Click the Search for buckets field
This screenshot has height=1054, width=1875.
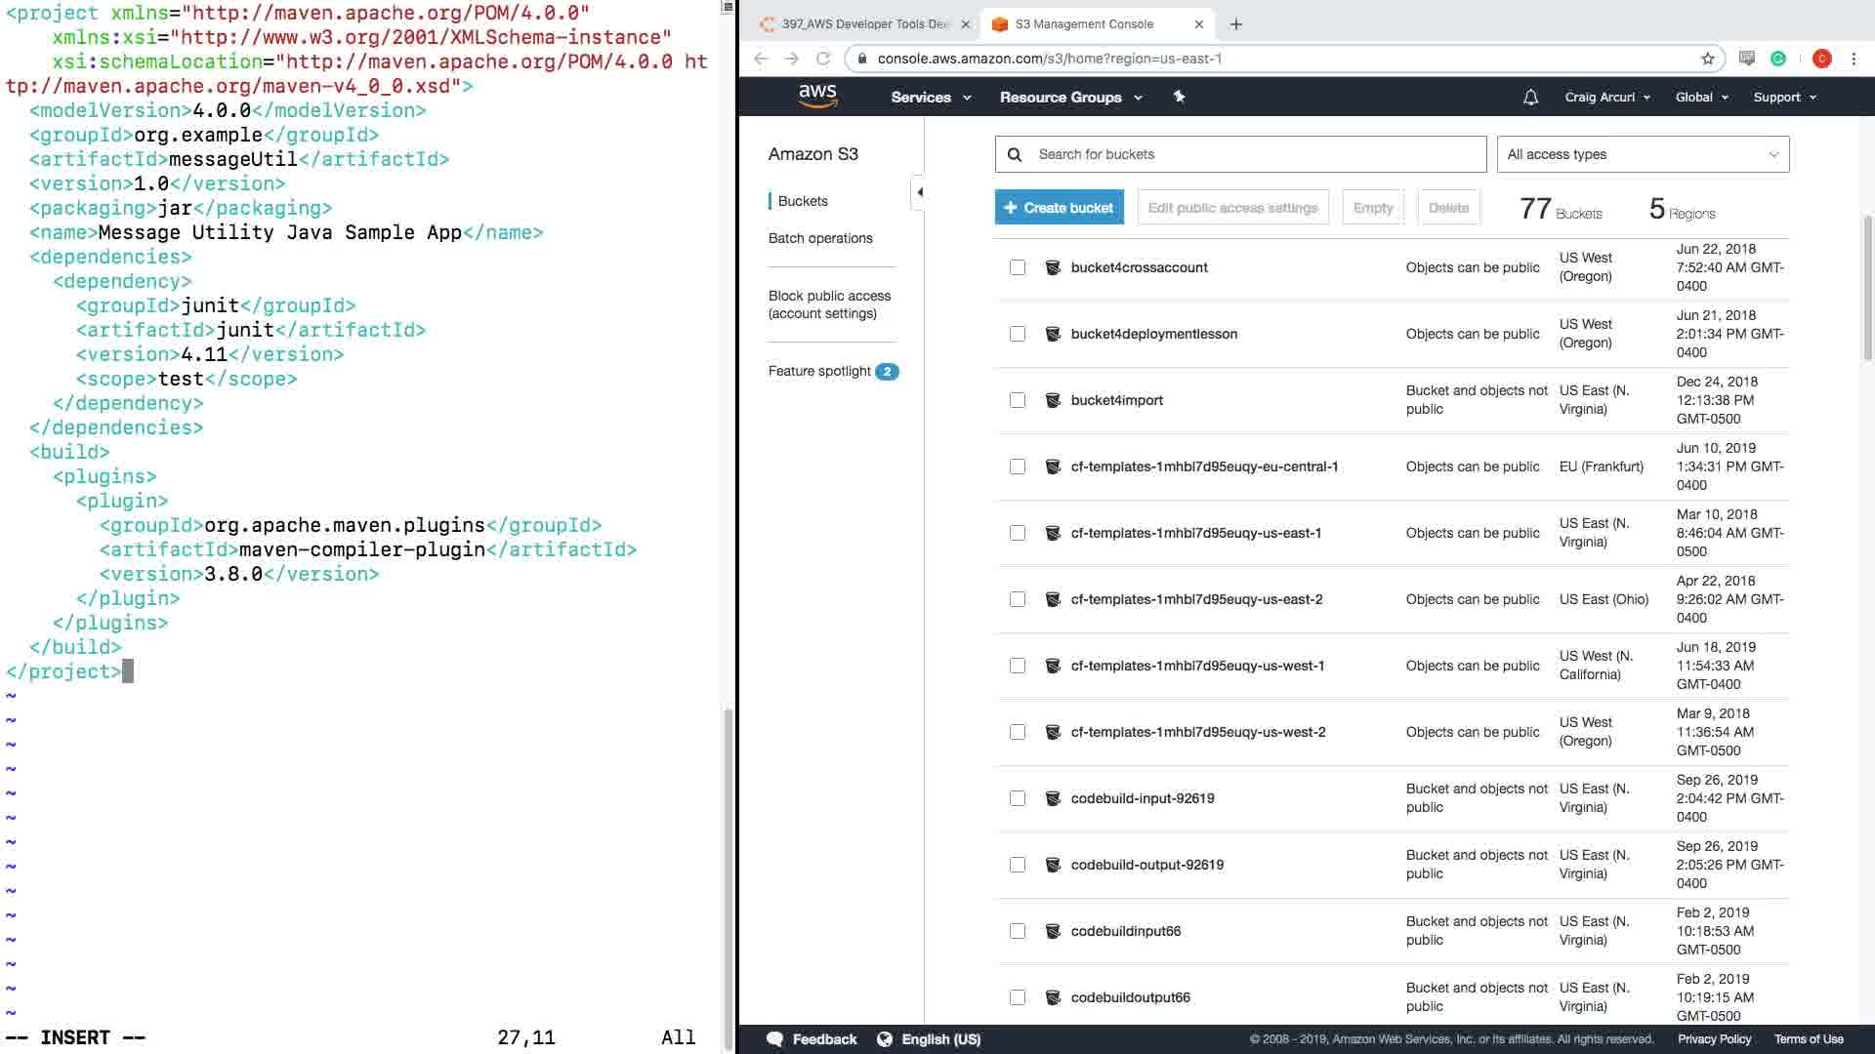pyautogui.click(x=1255, y=154)
